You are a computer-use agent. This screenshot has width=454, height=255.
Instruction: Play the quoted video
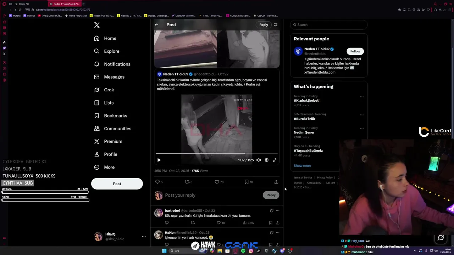(x=159, y=160)
